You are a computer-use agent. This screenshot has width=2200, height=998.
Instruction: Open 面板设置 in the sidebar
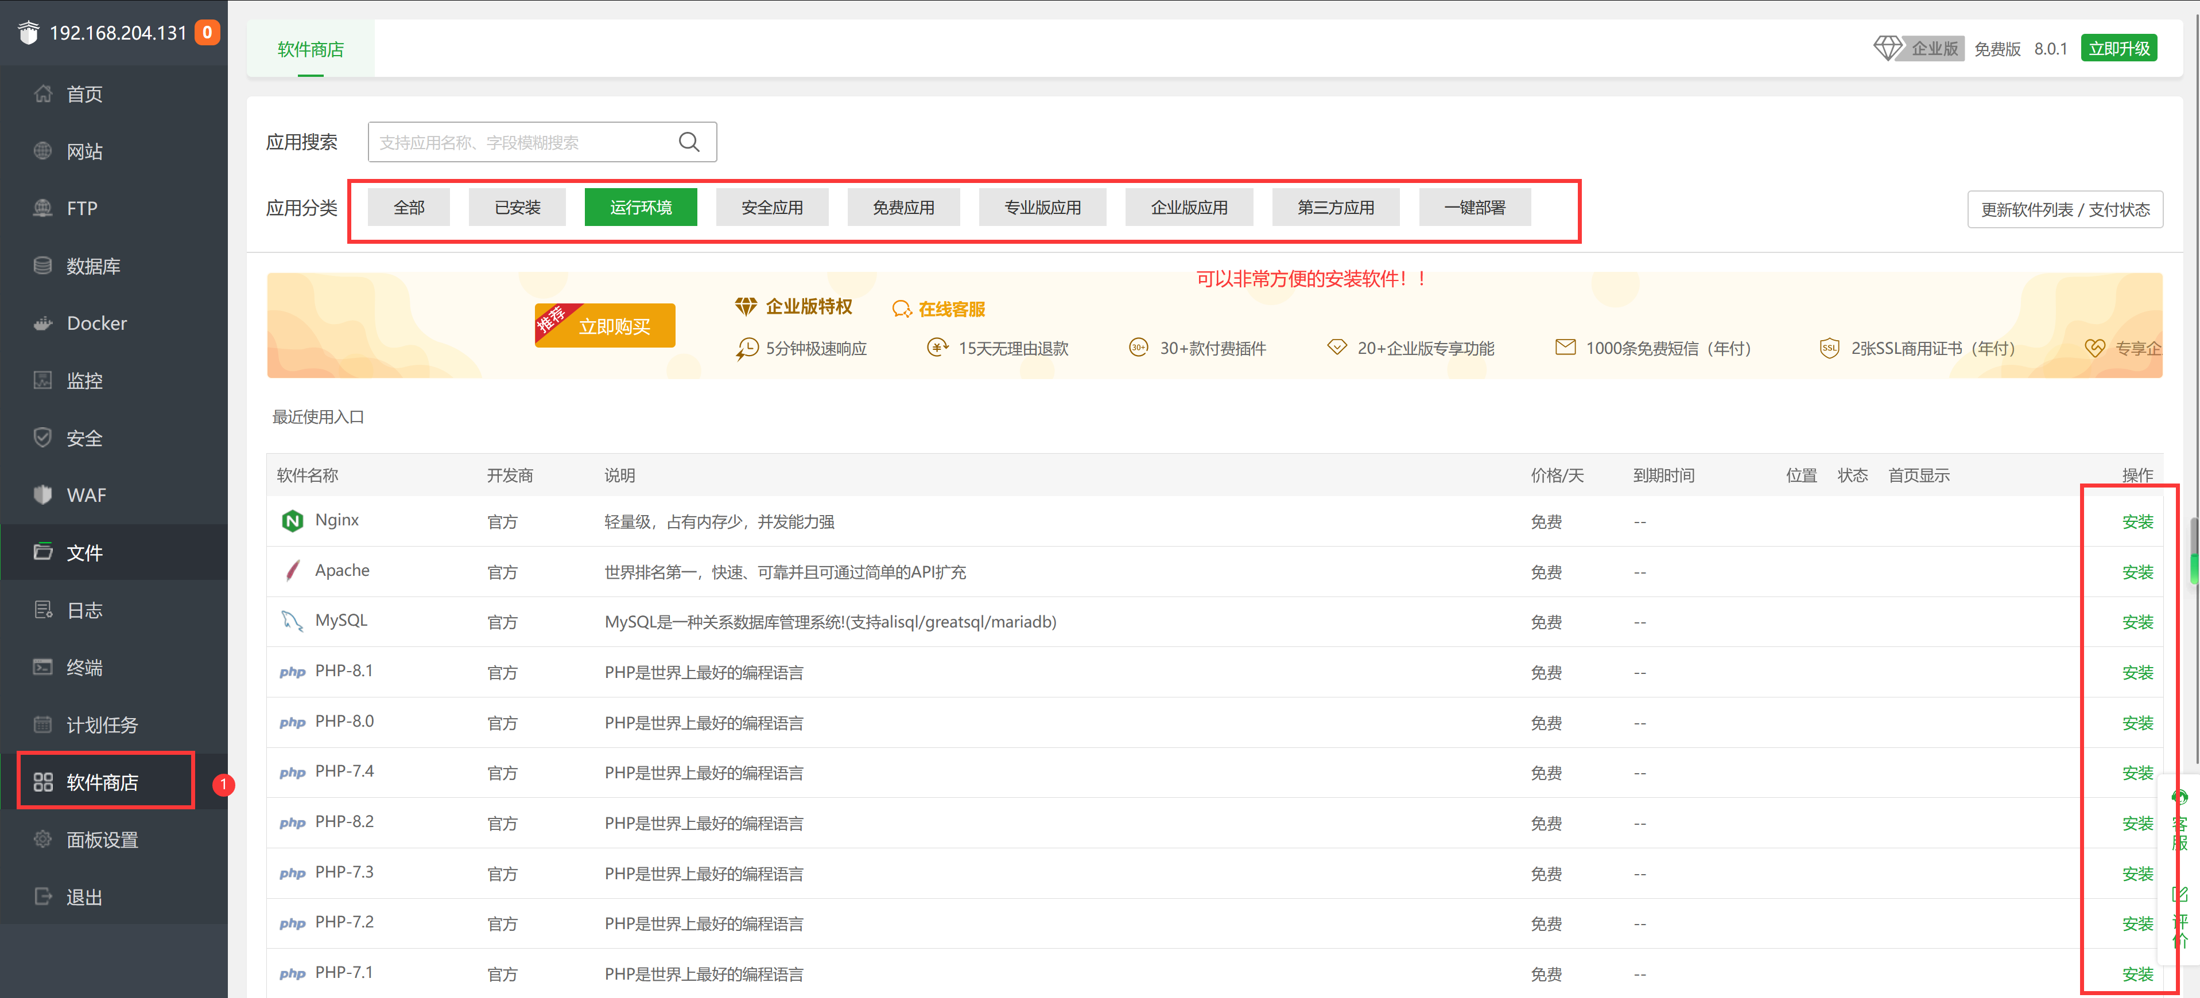tap(103, 839)
